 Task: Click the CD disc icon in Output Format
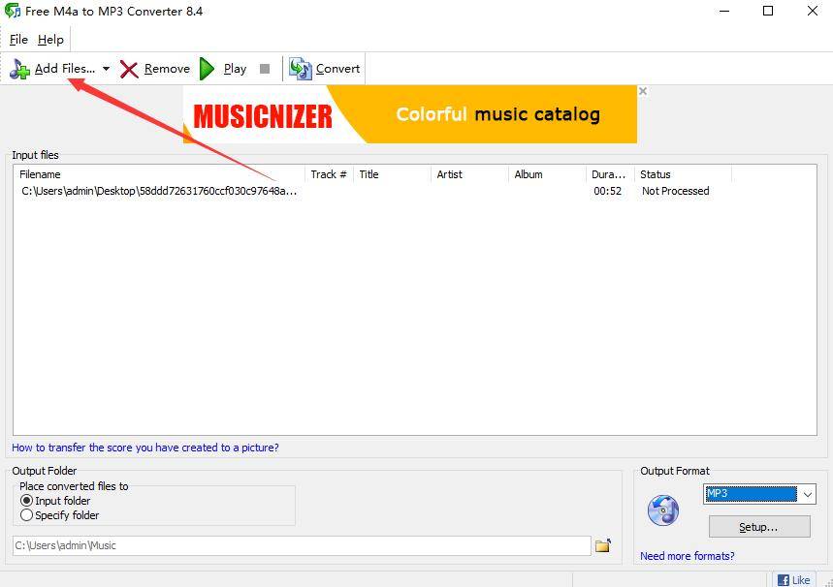[663, 510]
